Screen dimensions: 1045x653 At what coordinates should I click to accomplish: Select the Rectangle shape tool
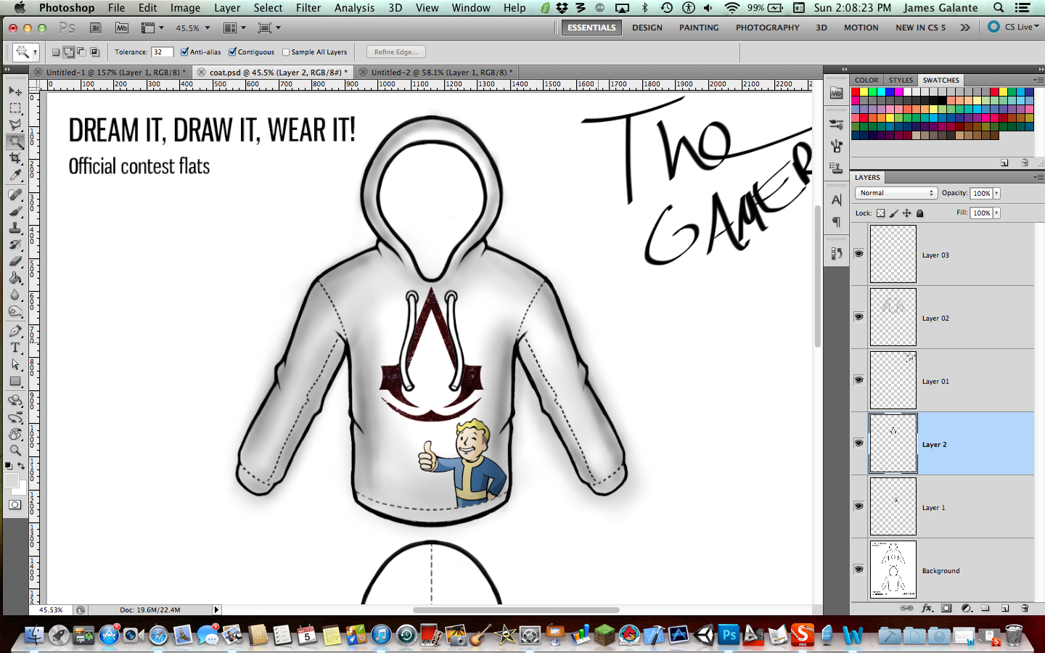click(x=15, y=381)
